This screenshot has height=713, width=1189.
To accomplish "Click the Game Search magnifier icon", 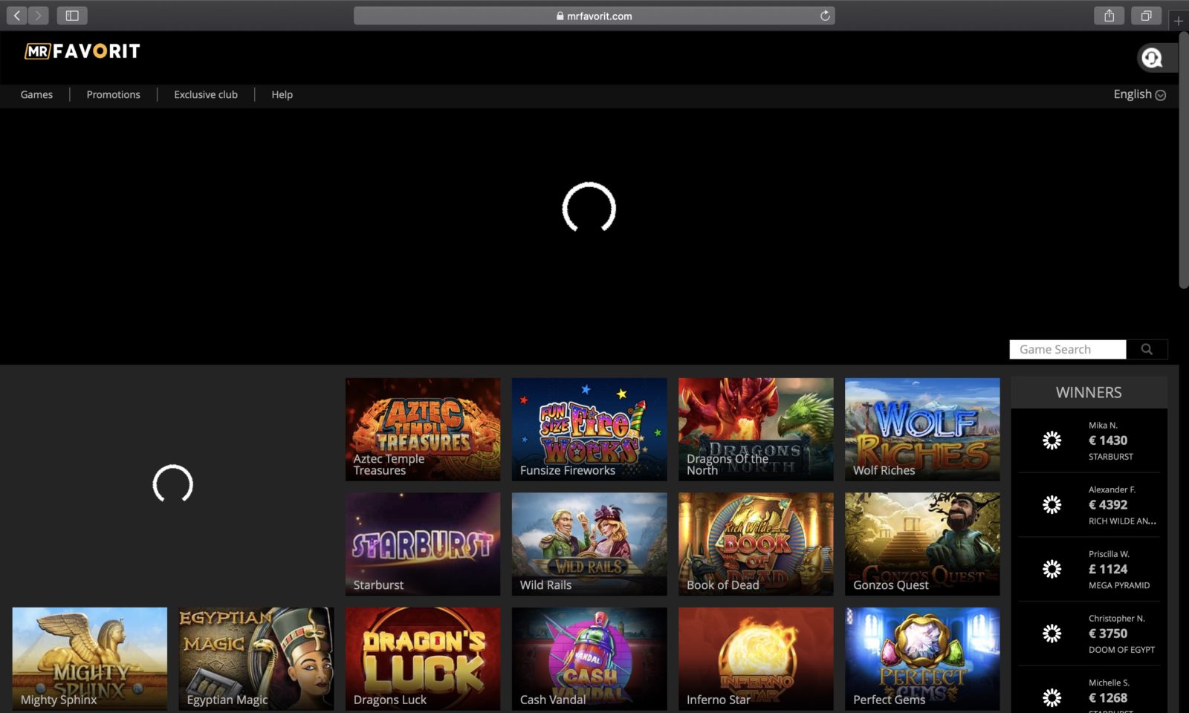I will tap(1146, 349).
